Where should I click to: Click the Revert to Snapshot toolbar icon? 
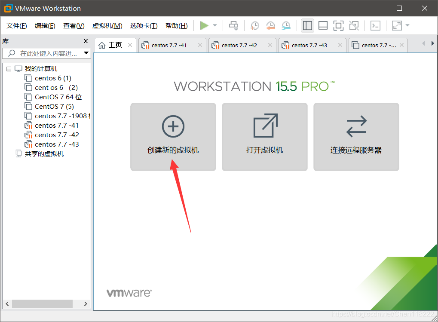coord(270,25)
